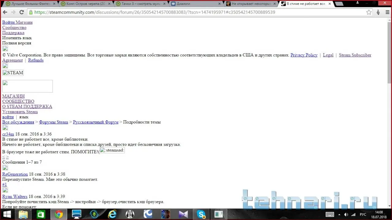Click the browser forward arrow

13,12
